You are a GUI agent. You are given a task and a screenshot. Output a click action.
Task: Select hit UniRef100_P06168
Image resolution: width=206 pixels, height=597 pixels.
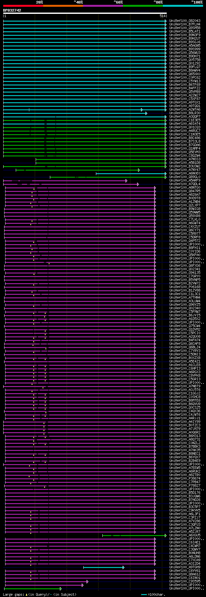[x=185, y=287]
